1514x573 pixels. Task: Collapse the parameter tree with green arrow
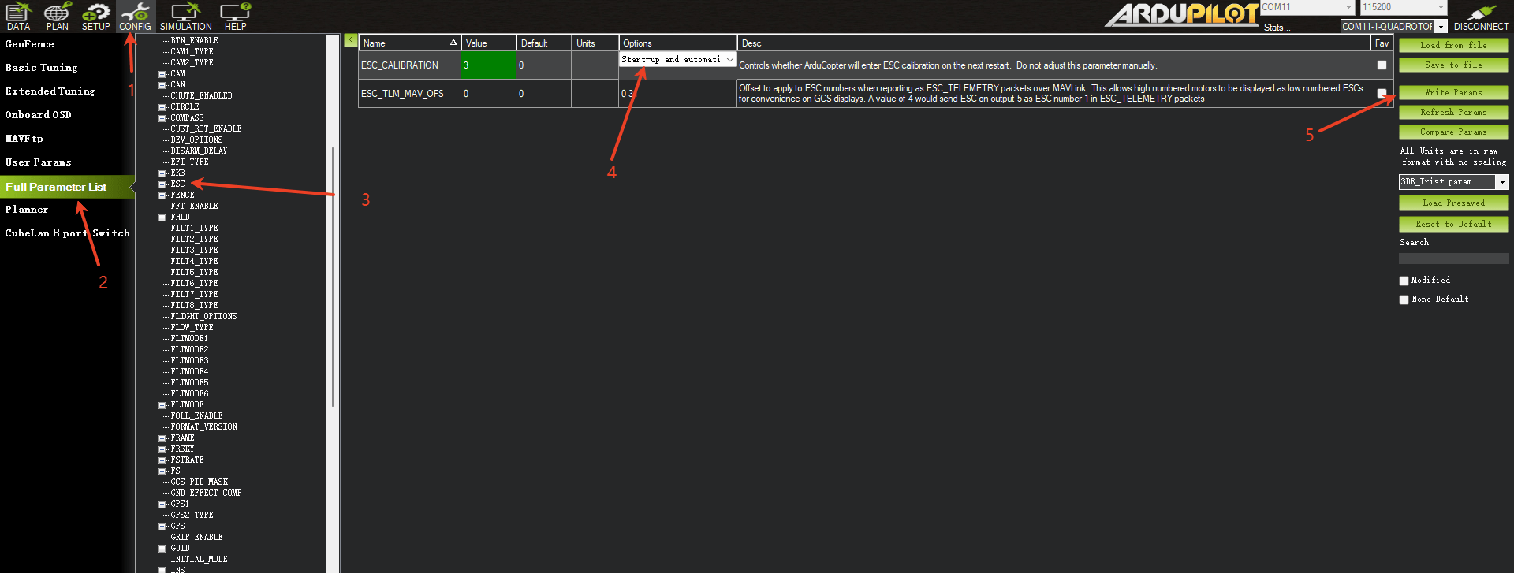(x=350, y=40)
